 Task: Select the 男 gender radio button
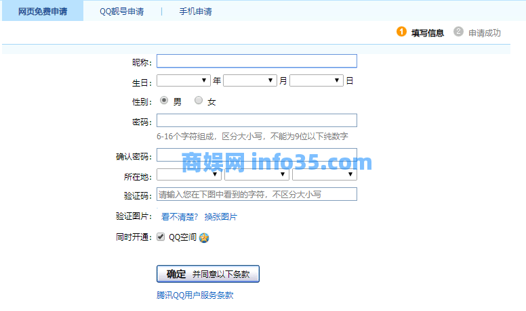click(164, 100)
